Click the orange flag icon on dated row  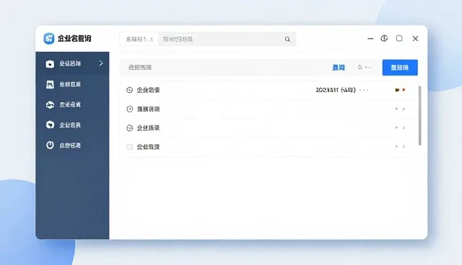click(397, 90)
